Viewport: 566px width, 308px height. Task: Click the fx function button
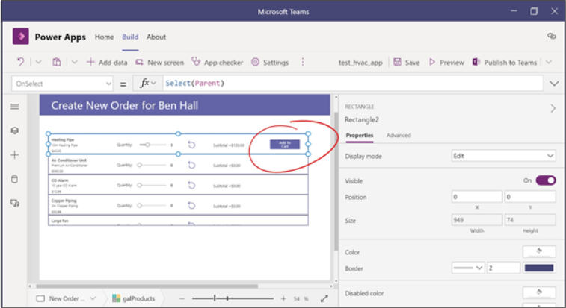pyautogui.click(x=147, y=84)
